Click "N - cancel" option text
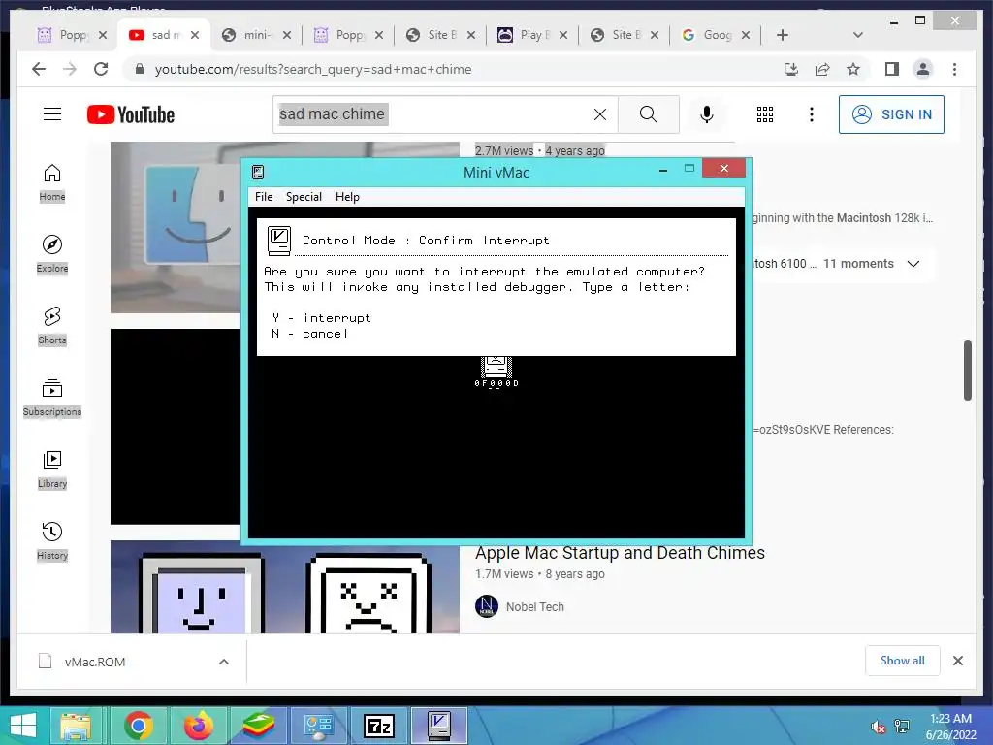This screenshot has width=993, height=745. click(x=309, y=334)
